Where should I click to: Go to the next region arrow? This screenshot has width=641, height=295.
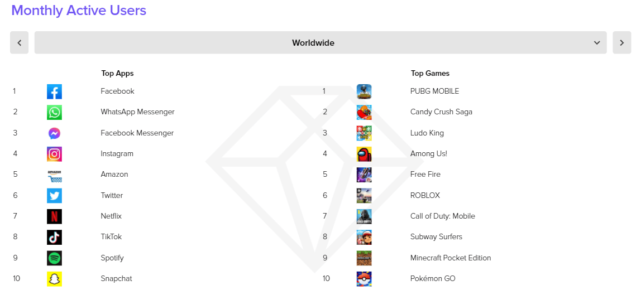622,42
